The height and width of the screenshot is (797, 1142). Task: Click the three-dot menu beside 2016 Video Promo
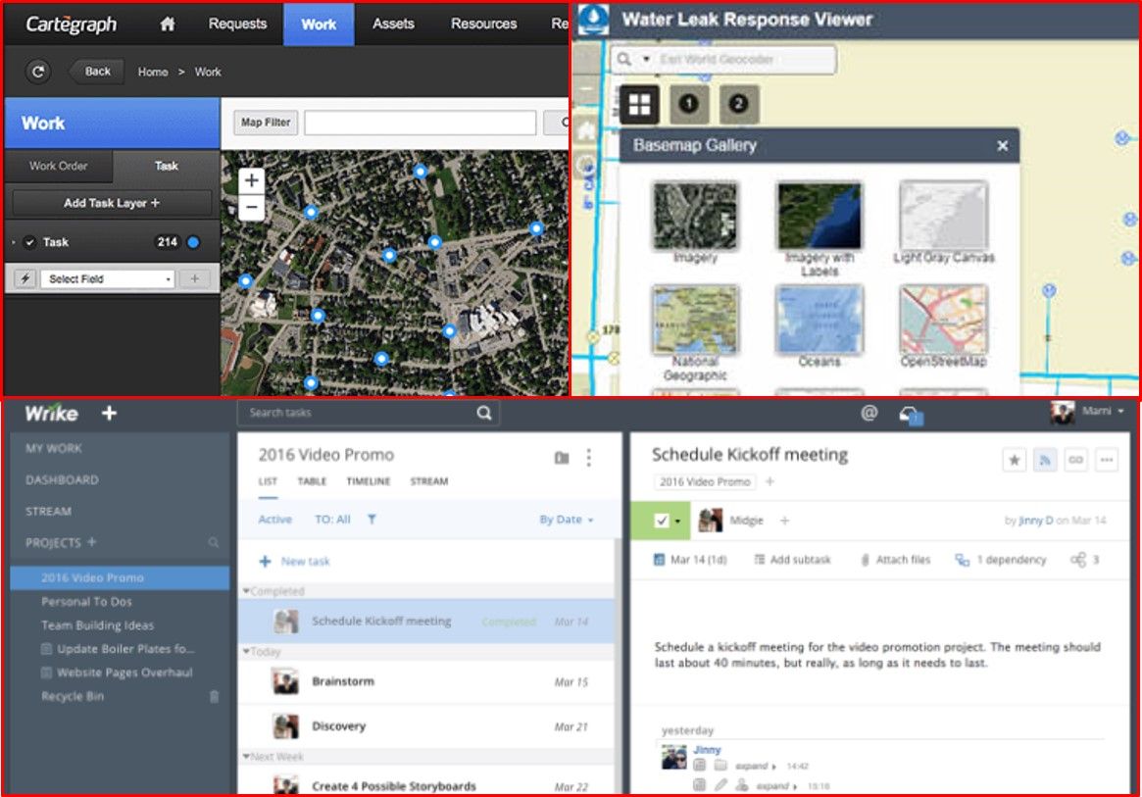pyautogui.click(x=589, y=457)
